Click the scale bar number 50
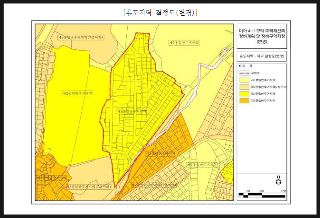 coord(262,191)
